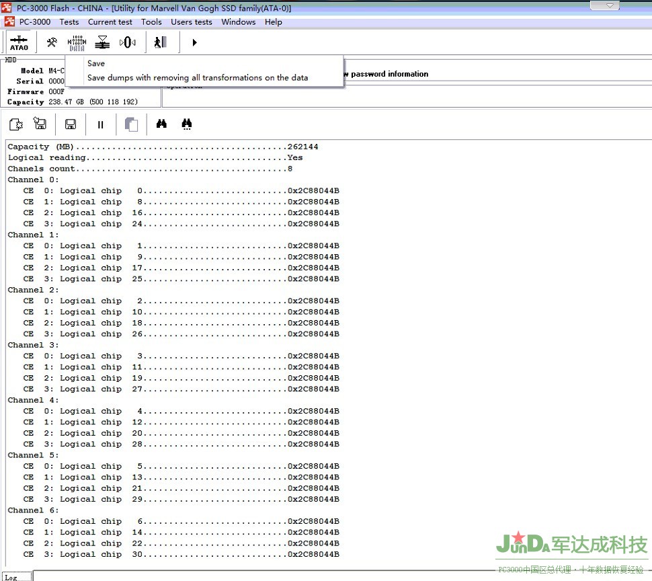Click the binoculars find next icon
The height and width of the screenshot is (581, 652).
(187, 124)
